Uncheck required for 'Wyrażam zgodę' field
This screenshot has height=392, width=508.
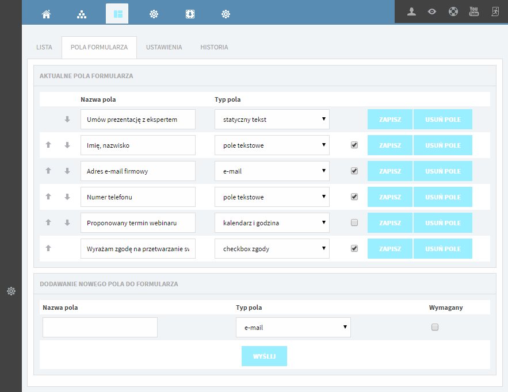click(x=354, y=249)
